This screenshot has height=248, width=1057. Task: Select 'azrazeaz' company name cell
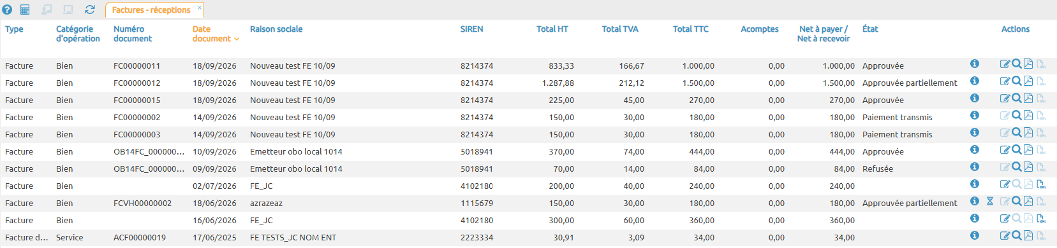tap(266, 203)
